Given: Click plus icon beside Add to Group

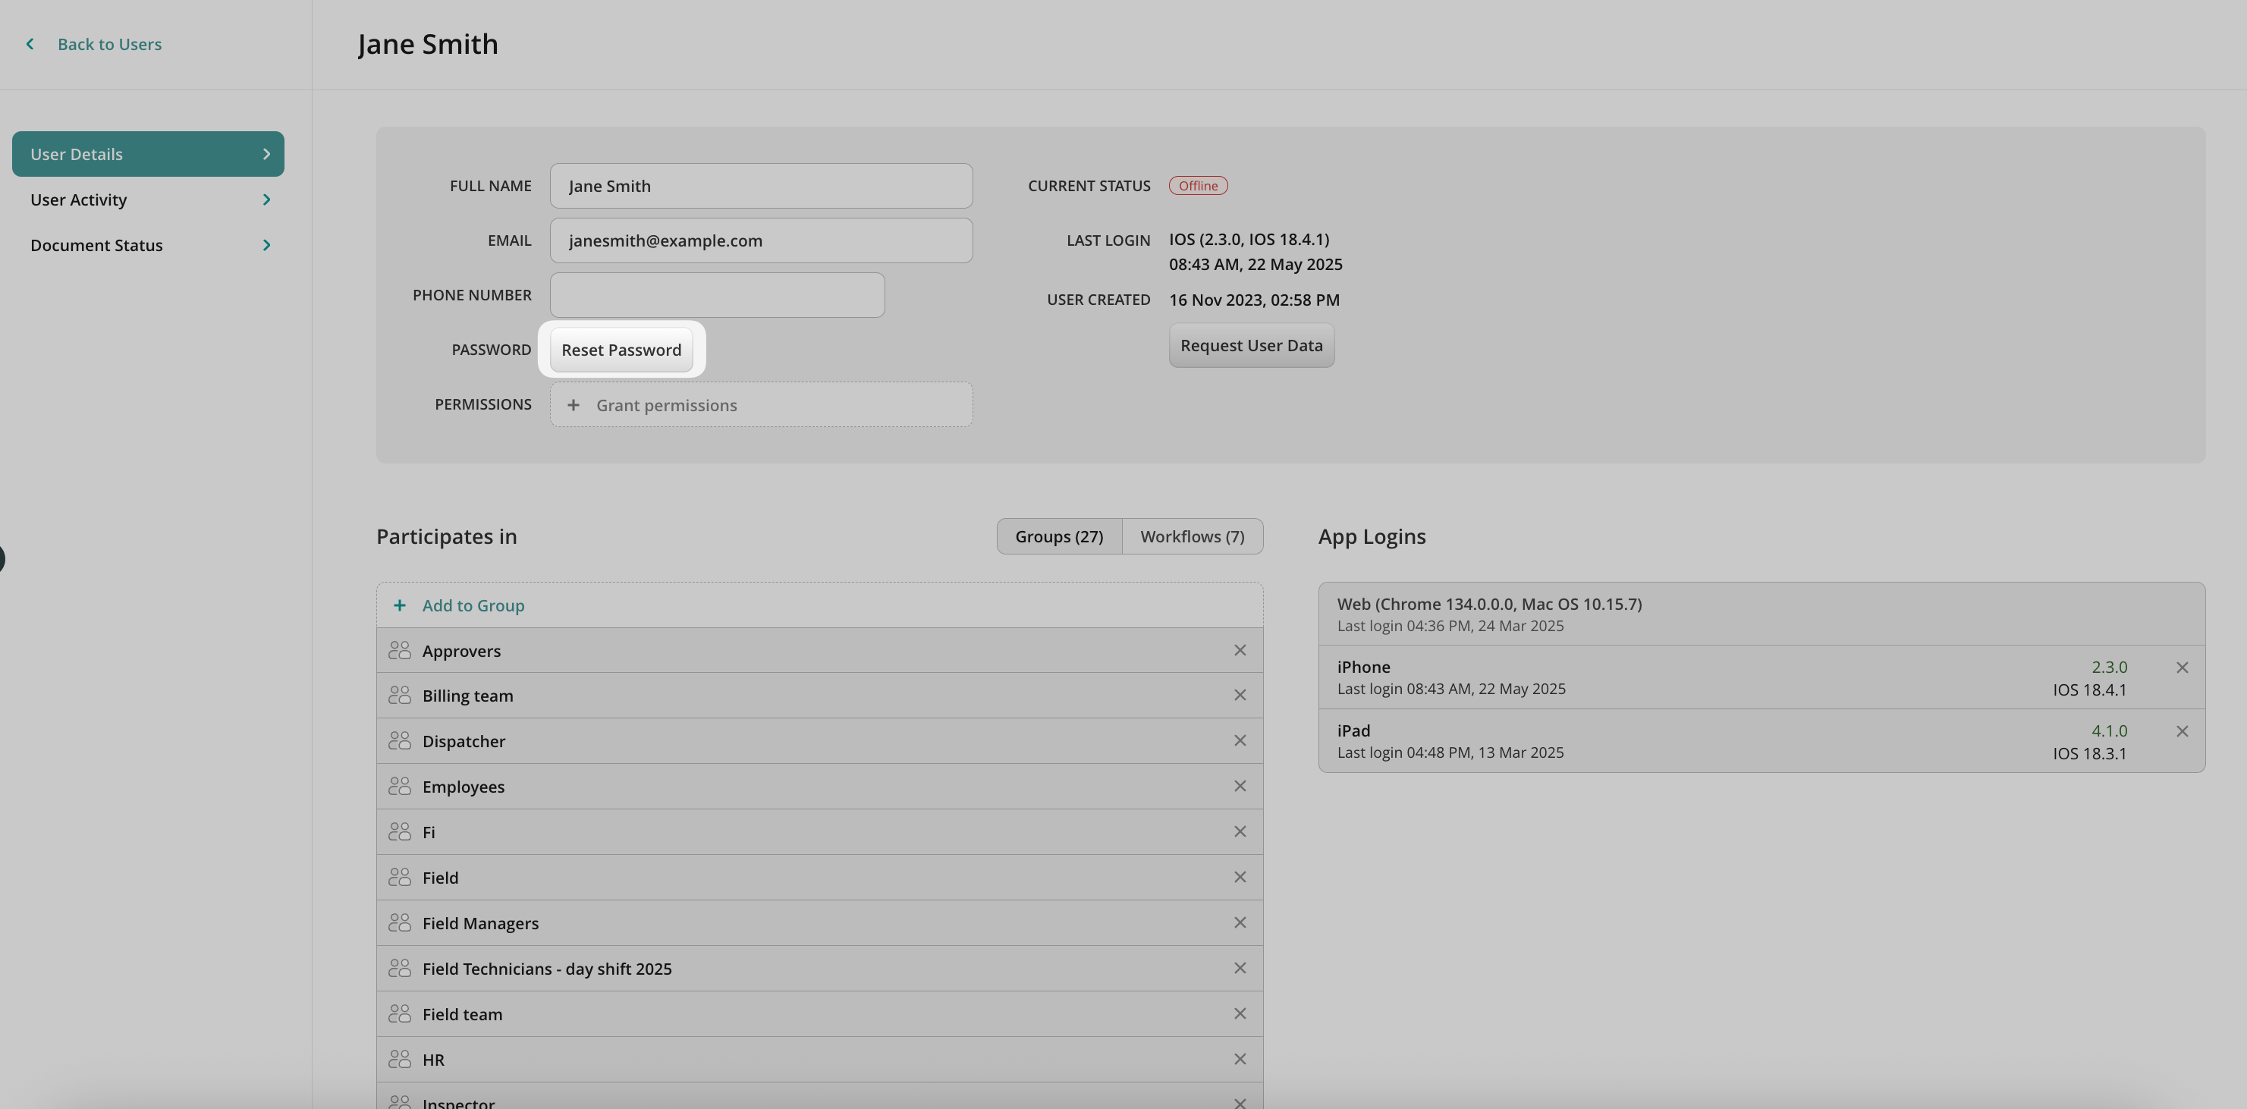Looking at the screenshot, I should pos(400,605).
